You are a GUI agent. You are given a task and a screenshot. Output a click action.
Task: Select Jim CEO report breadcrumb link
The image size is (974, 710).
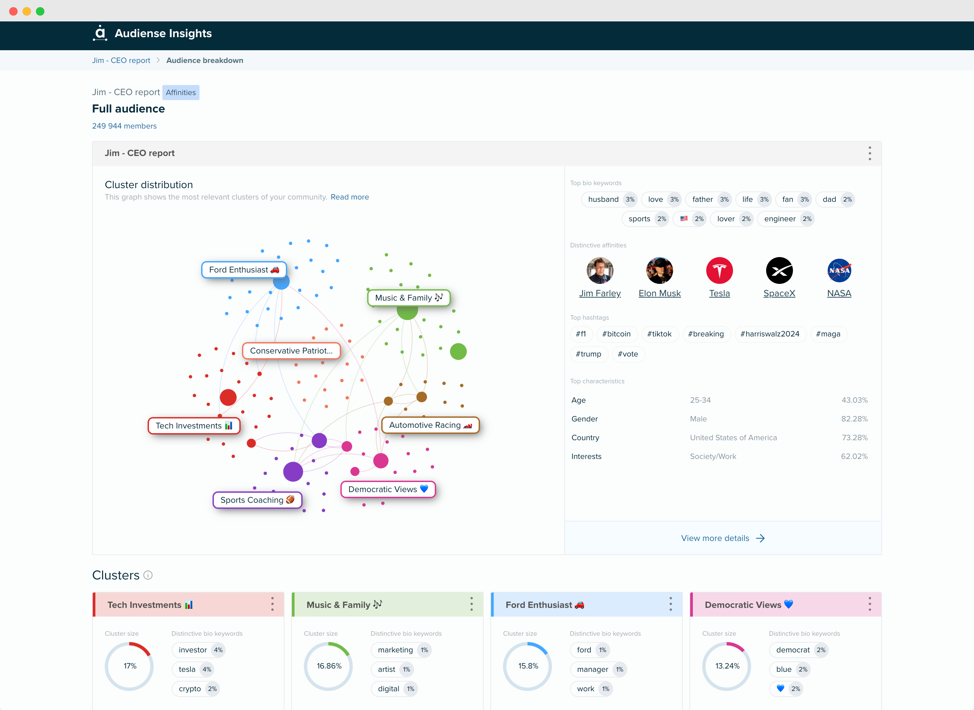tap(120, 61)
